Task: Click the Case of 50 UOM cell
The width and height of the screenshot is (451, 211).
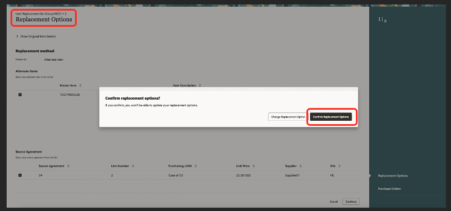Action: (x=176, y=175)
